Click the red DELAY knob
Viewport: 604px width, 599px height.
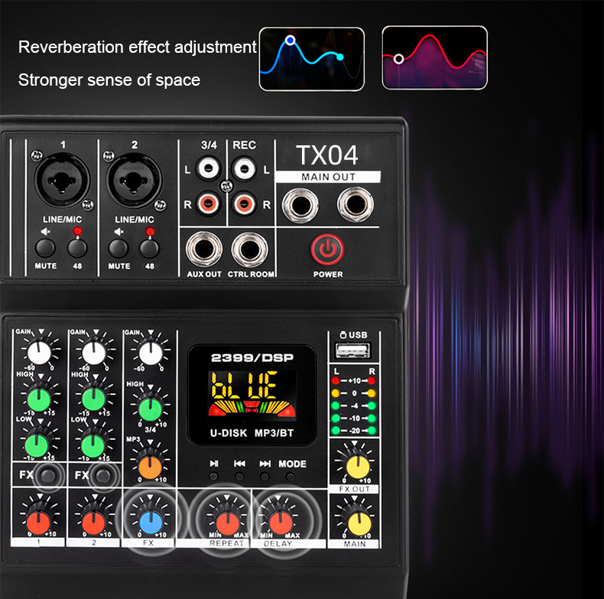click(x=280, y=522)
